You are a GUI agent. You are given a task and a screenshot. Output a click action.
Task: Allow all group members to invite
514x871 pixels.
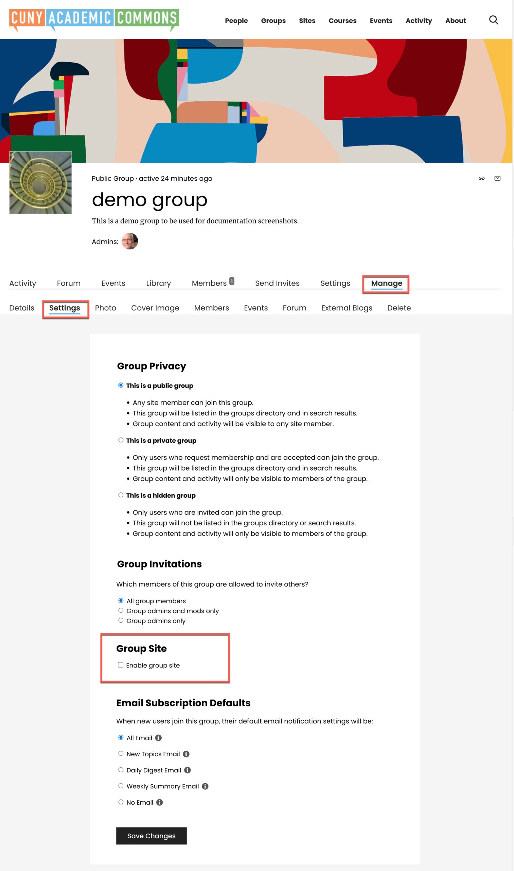pos(121,601)
